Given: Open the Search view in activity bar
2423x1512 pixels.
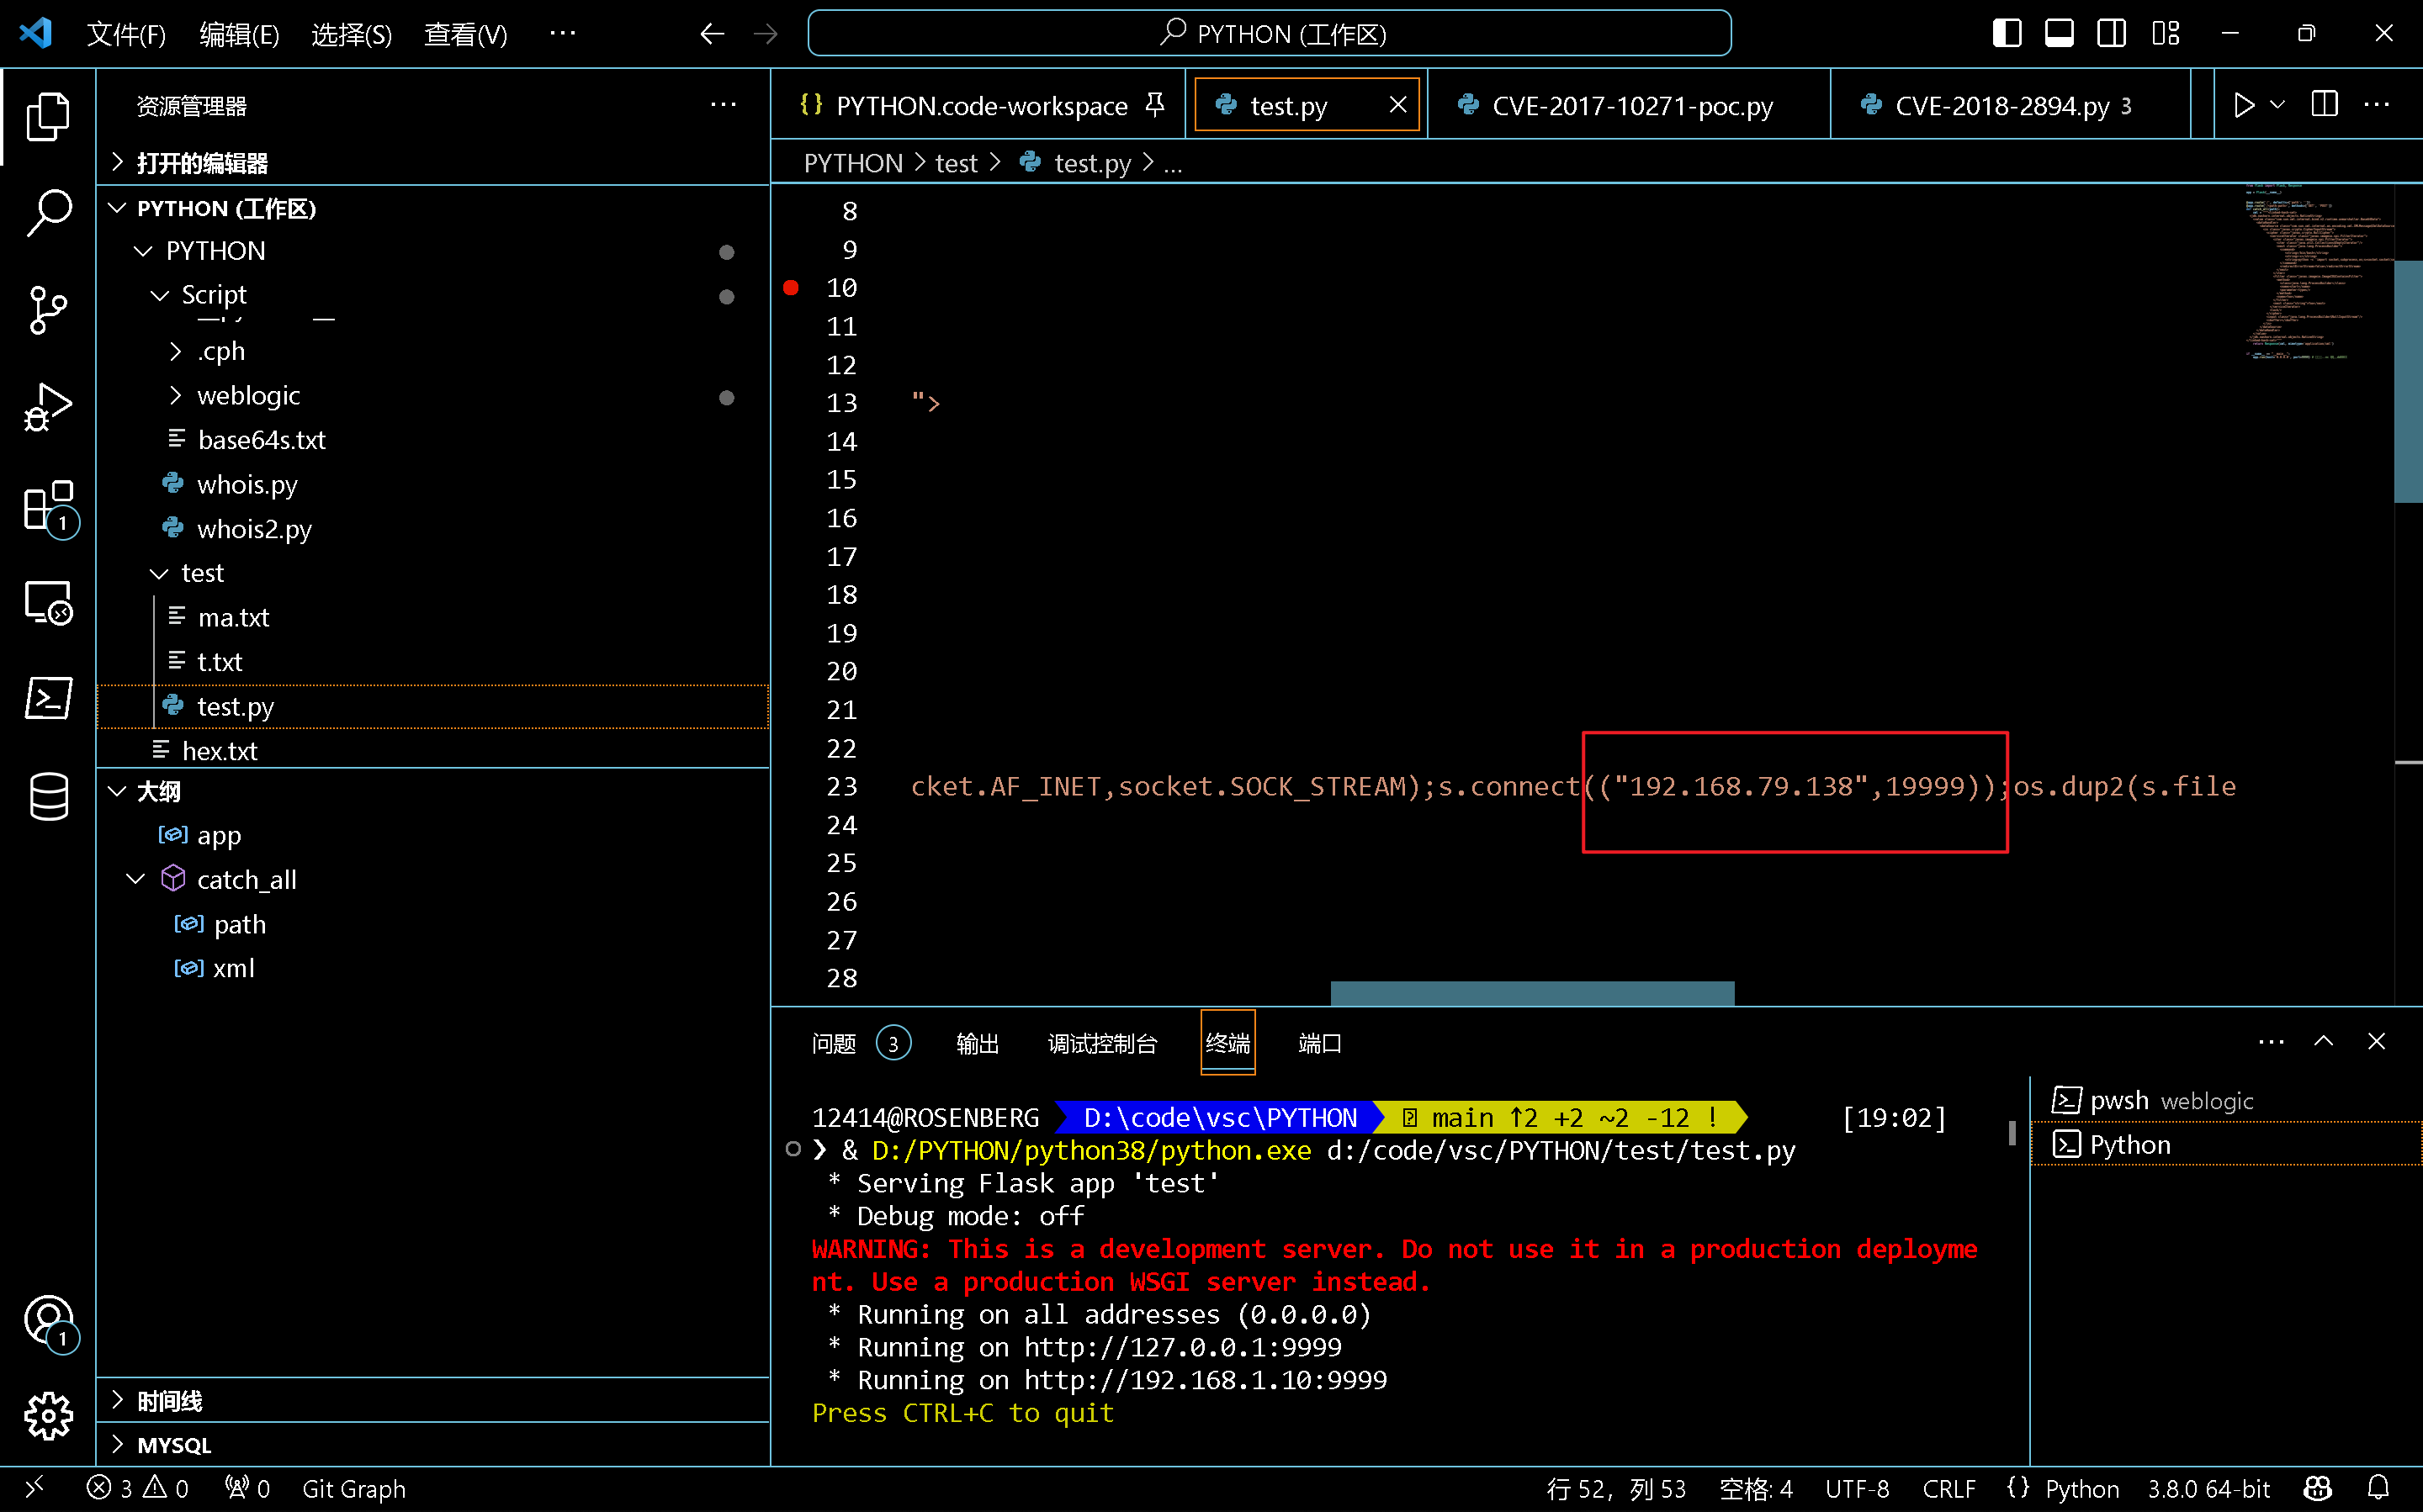Looking at the screenshot, I should pyautogui.click(x=48, y=212).
